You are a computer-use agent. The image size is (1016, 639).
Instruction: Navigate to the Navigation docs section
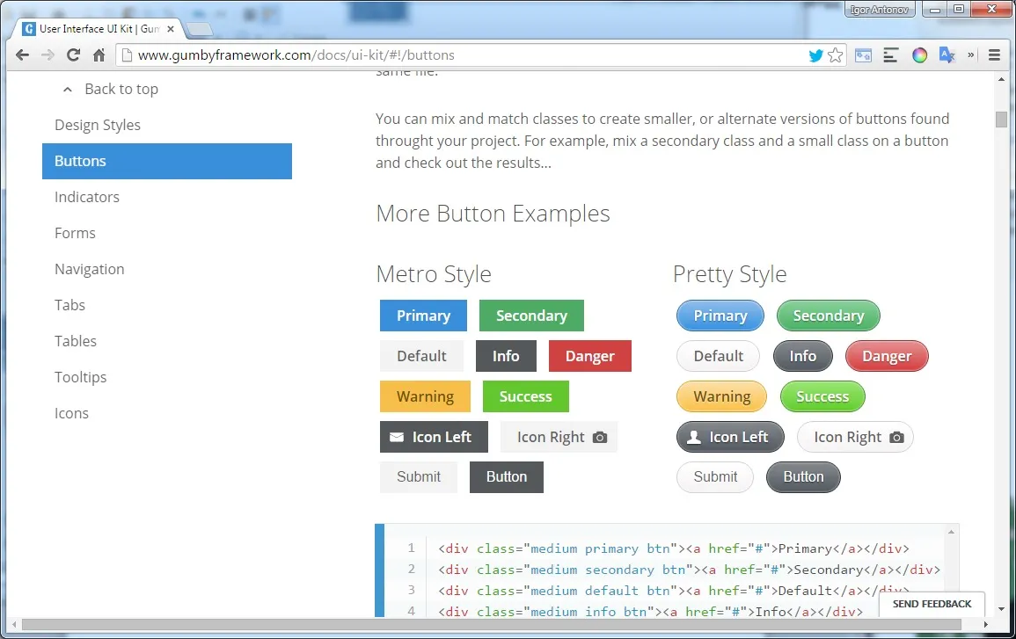(x=90, y=269)
